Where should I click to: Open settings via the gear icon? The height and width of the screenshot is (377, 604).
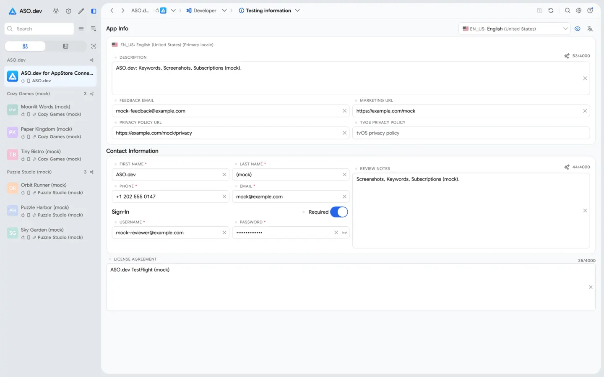(x=579, y=10)
